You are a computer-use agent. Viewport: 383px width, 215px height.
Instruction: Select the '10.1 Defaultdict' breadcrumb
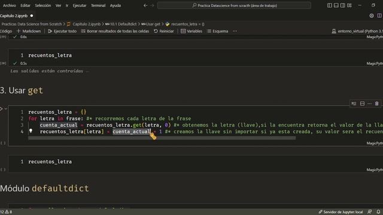121,24
